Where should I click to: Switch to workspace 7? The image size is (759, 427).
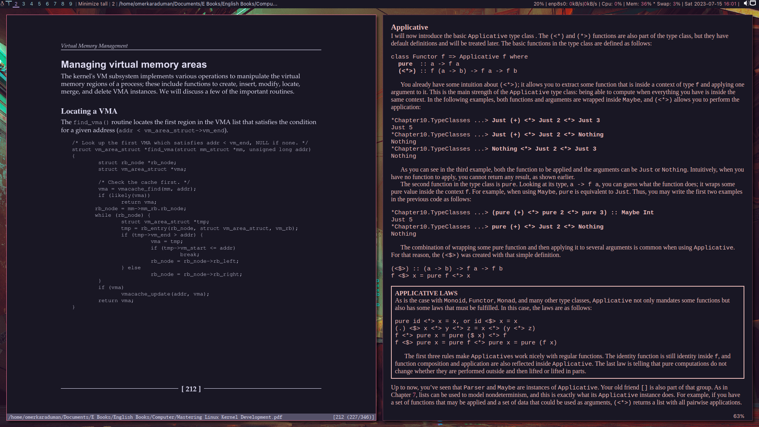pos(55,4)
